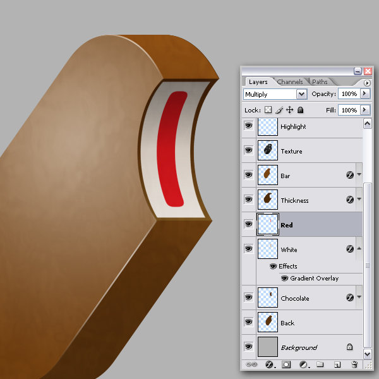Click the Texture layer thumbnail
This screenshot has height=379, width=379.
click(268, 150)
